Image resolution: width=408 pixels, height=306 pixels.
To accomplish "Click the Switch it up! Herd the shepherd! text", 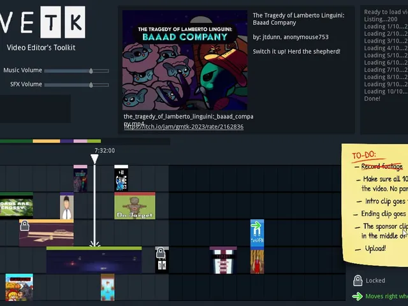I will click(x=296, y=52).
